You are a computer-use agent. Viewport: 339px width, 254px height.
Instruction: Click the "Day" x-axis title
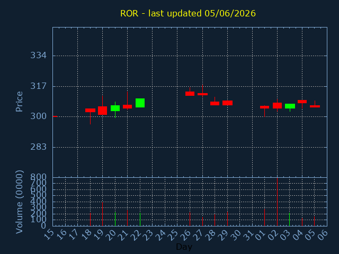coord(184,247)
